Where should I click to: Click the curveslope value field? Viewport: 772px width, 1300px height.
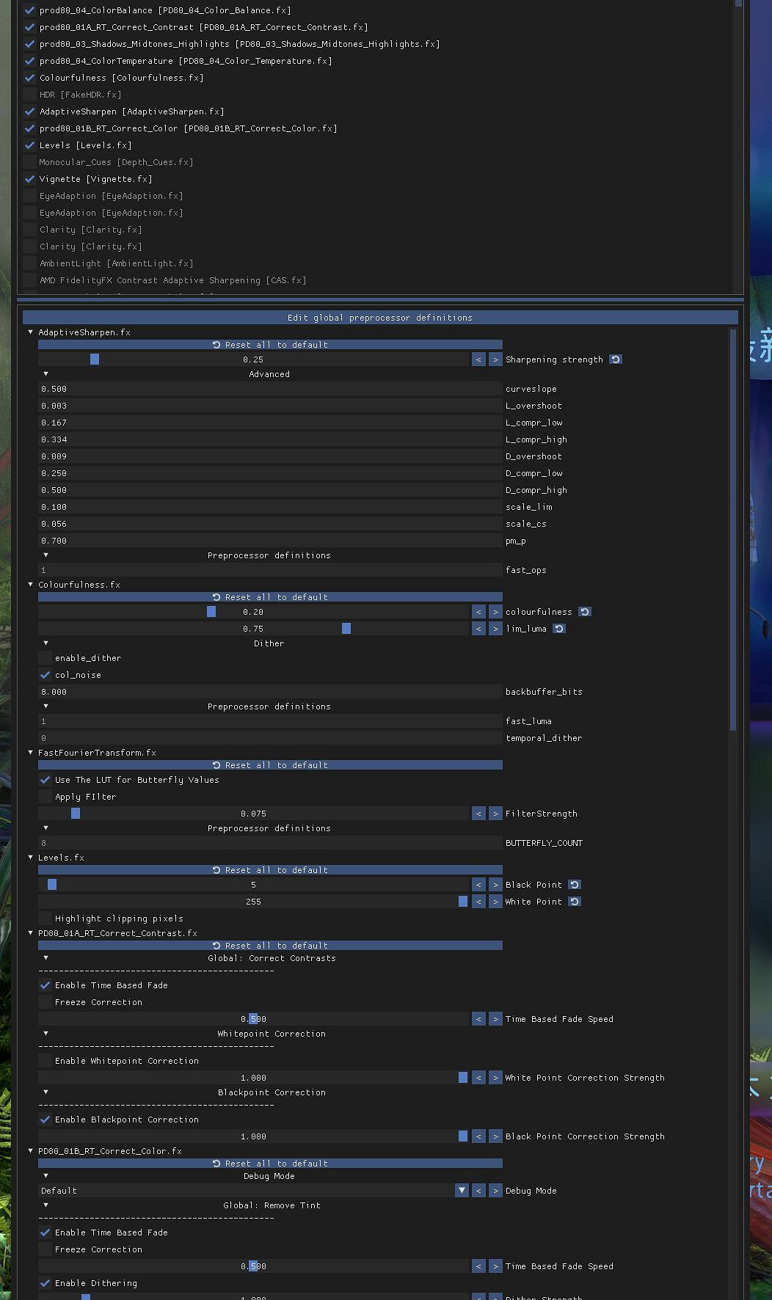click(x=270, y=389)
